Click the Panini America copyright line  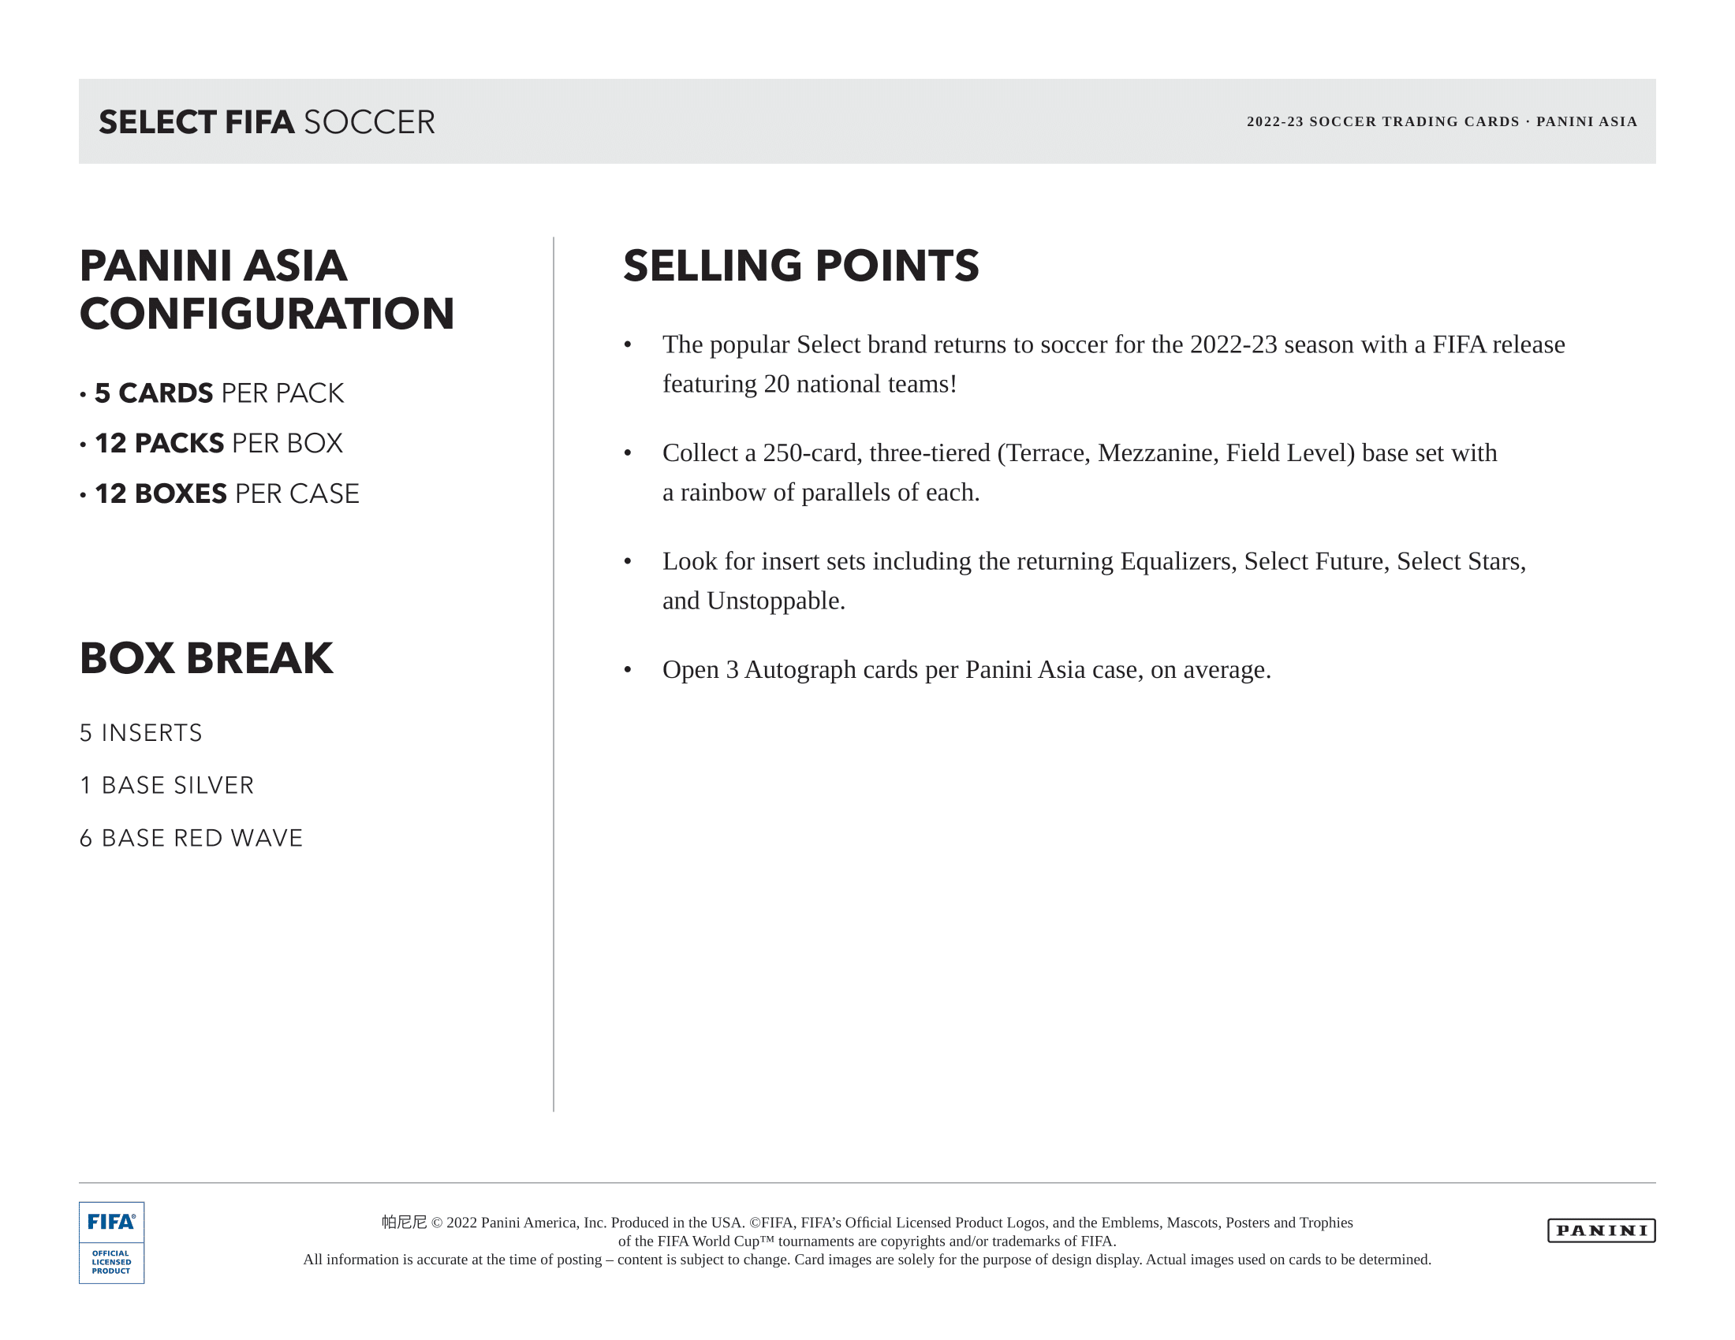(868, 1223)
